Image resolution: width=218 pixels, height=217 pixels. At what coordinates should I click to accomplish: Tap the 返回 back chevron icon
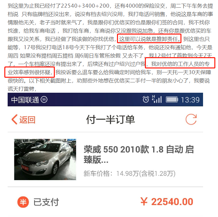15,119
